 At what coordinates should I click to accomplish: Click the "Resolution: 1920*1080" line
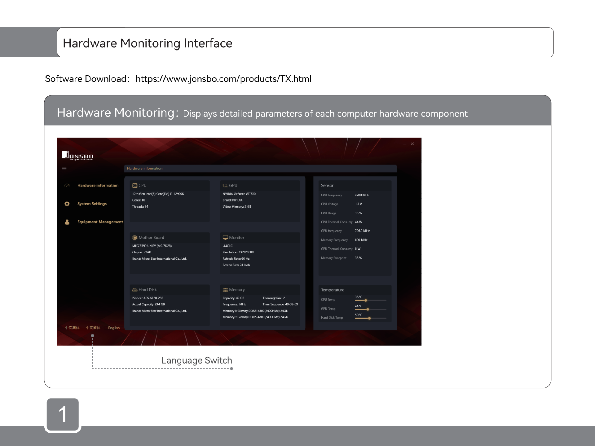click(x=238, y=252)
